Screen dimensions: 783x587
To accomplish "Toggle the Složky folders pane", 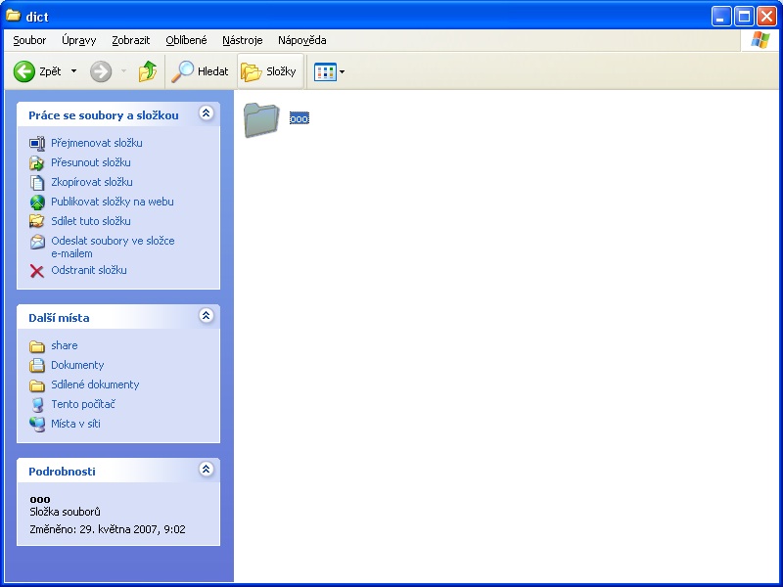I will click(269, 71).
